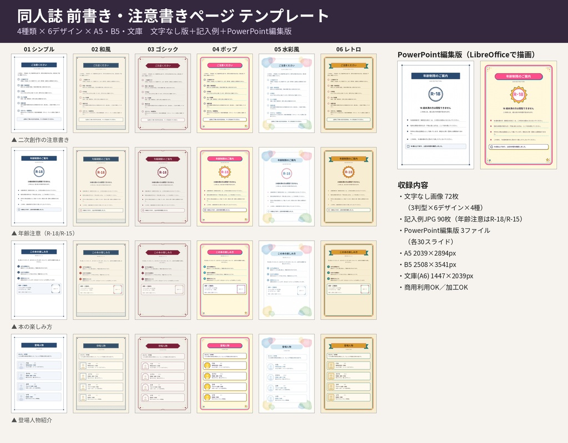Viewport: 568px width, 443px height.
Task: Open the PowerPoint編集版 simple blue R-18 preview
Action: [436, 115]
